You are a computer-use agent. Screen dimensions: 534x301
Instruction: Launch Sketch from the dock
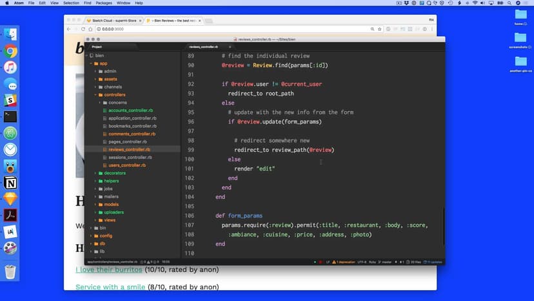(10, 199)
